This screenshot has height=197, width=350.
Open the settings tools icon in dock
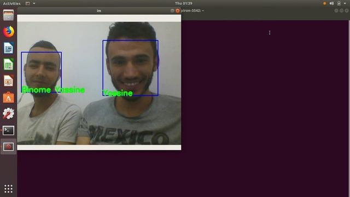coord(9,113)
